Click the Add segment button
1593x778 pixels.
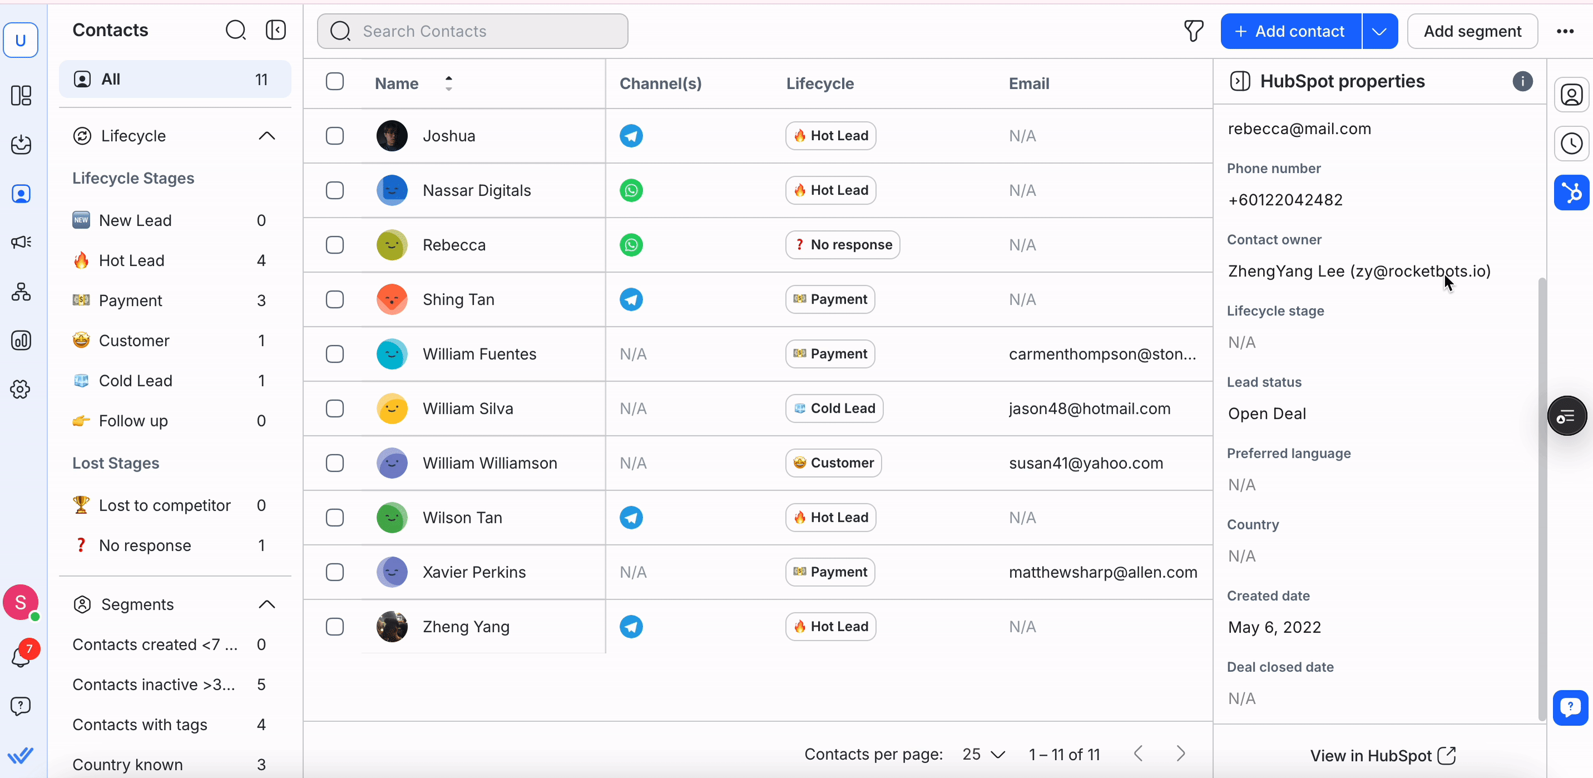[1472, 31]
